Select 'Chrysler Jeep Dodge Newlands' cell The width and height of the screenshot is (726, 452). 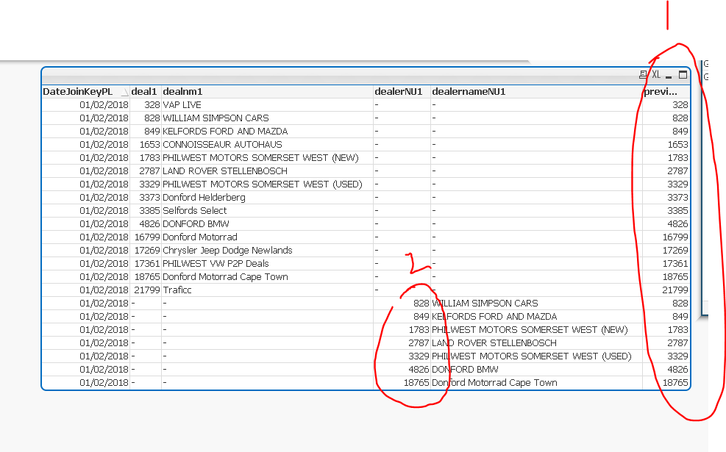point(228,251)
